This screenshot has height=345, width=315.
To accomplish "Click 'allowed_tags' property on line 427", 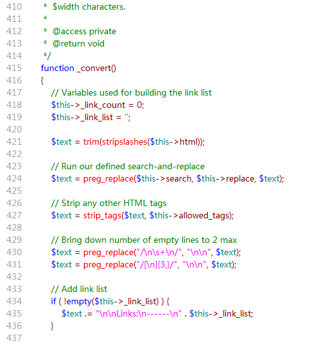I will pos(204,216).
